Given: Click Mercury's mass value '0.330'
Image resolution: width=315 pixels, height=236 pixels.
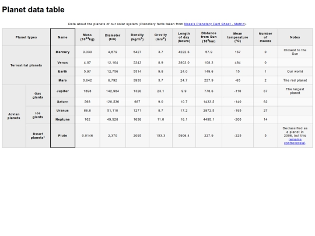Looking at the screenshot, I should pyautogui.click(x=87, y=52).
